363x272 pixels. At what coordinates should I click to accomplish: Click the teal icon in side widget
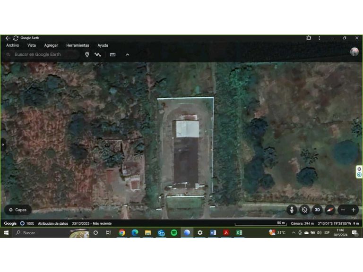359,175
